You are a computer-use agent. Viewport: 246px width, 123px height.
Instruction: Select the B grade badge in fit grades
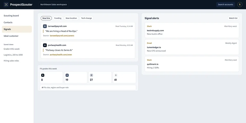point(67,75)
